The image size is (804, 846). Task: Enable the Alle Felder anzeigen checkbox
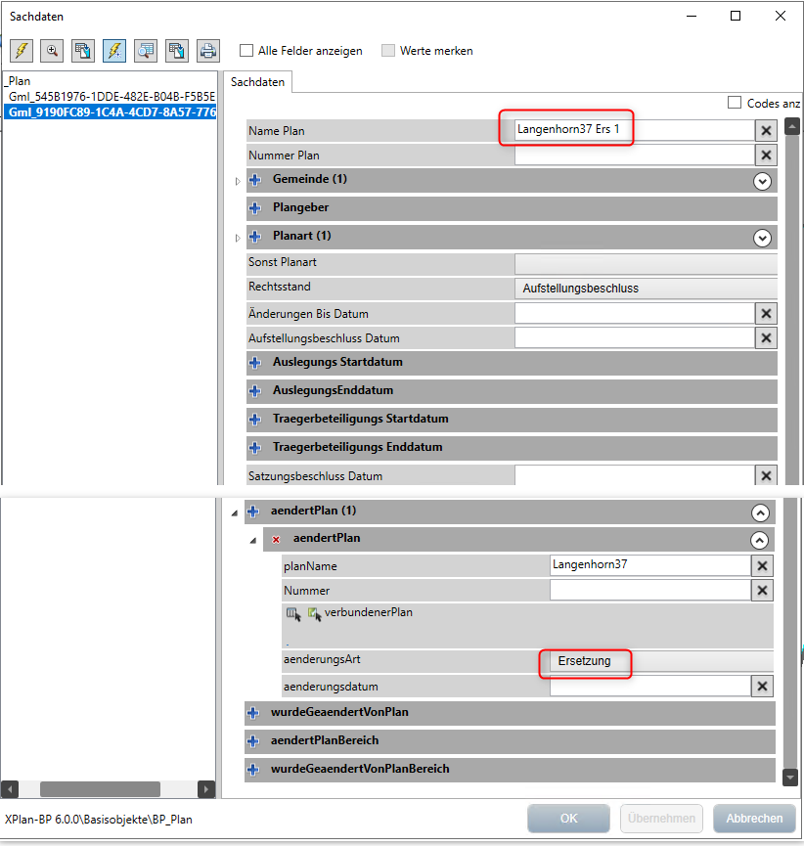tap(246, 51)
